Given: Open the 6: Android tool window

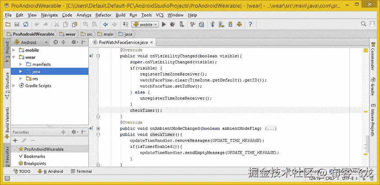Looking at the screenshot, I should click(x=50, y=171).
